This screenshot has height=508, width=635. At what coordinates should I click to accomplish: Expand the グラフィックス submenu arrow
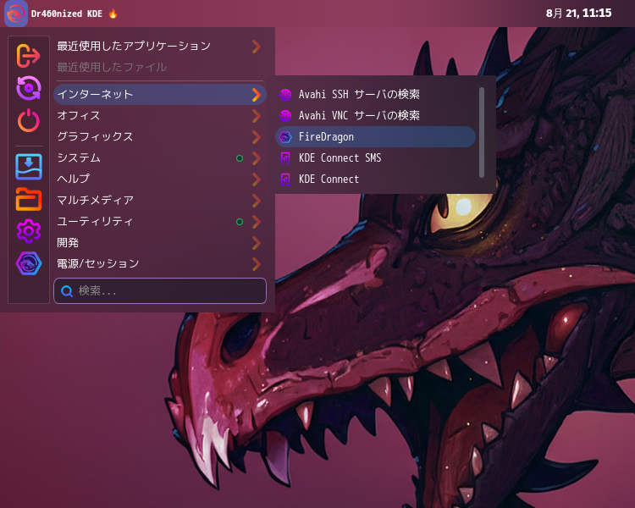coord(257,137)
